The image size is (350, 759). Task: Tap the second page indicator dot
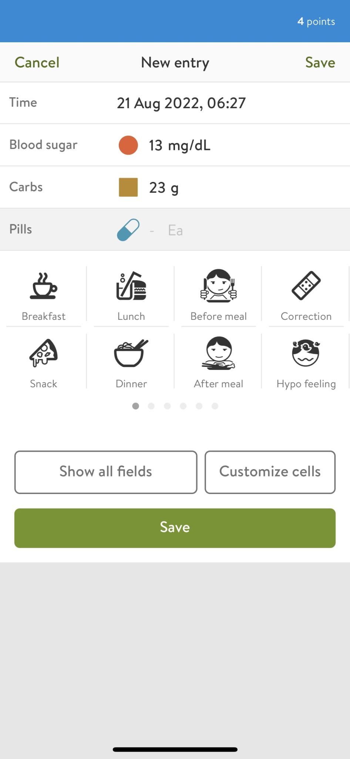point(151,406)
